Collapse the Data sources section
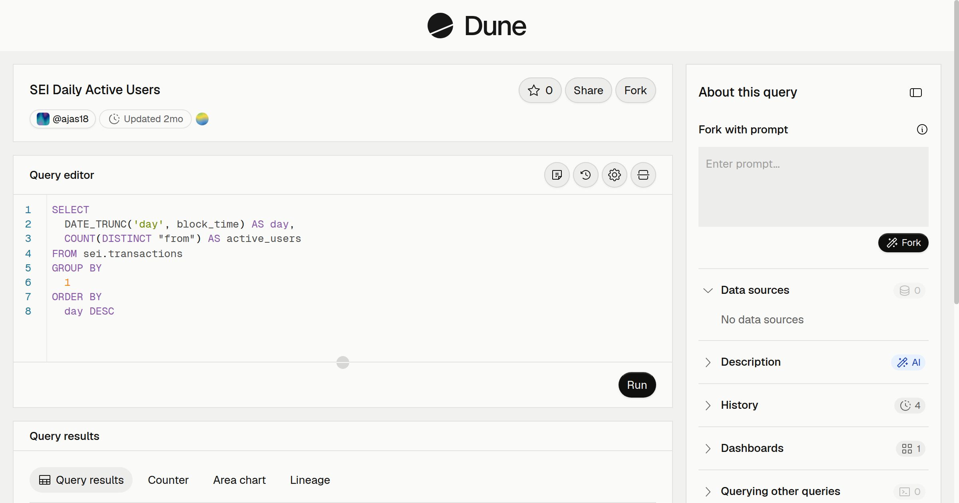Screen dimensions: 959x503 pos(708,290)
